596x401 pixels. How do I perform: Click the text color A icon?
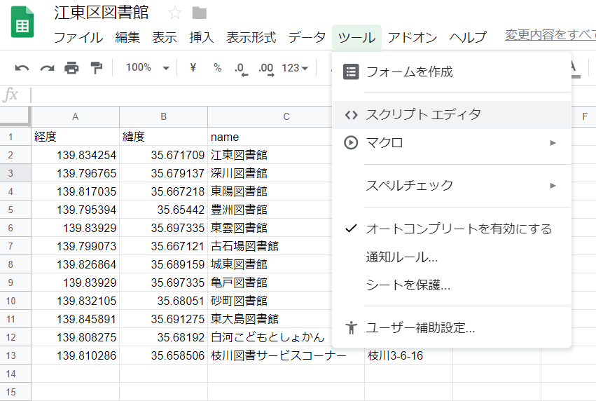tap(574, 69)
